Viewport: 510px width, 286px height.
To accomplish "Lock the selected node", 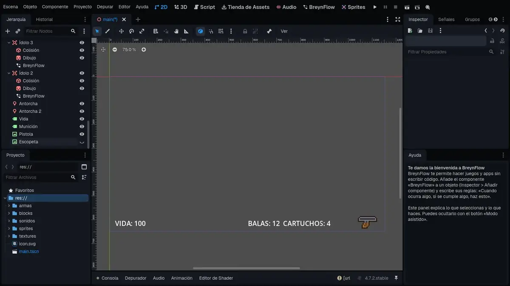I will pyautogui.click(x=245, y=31).
